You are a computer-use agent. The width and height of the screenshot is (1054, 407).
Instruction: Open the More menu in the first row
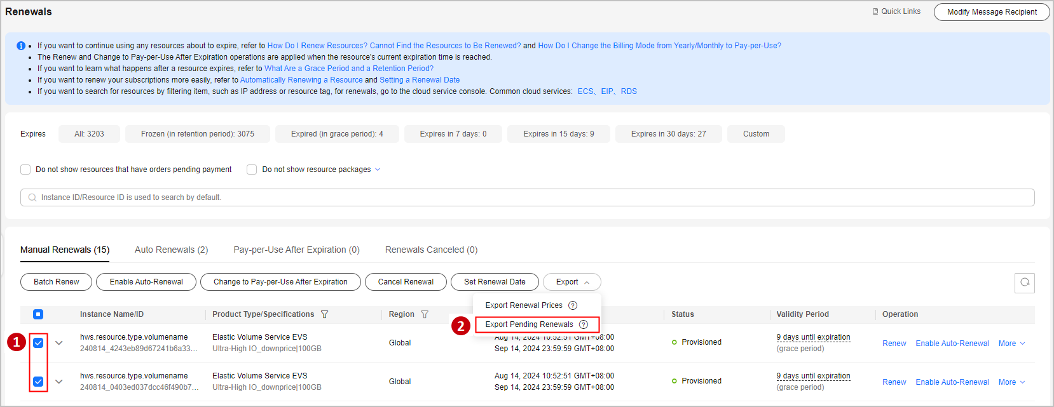point(1011,344)
